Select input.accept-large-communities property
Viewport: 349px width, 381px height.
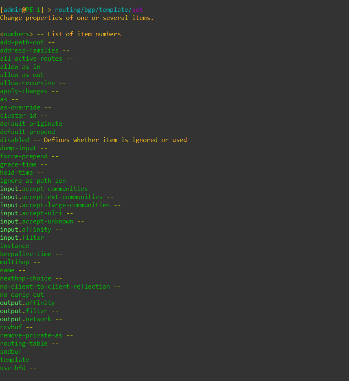(55, 205)
